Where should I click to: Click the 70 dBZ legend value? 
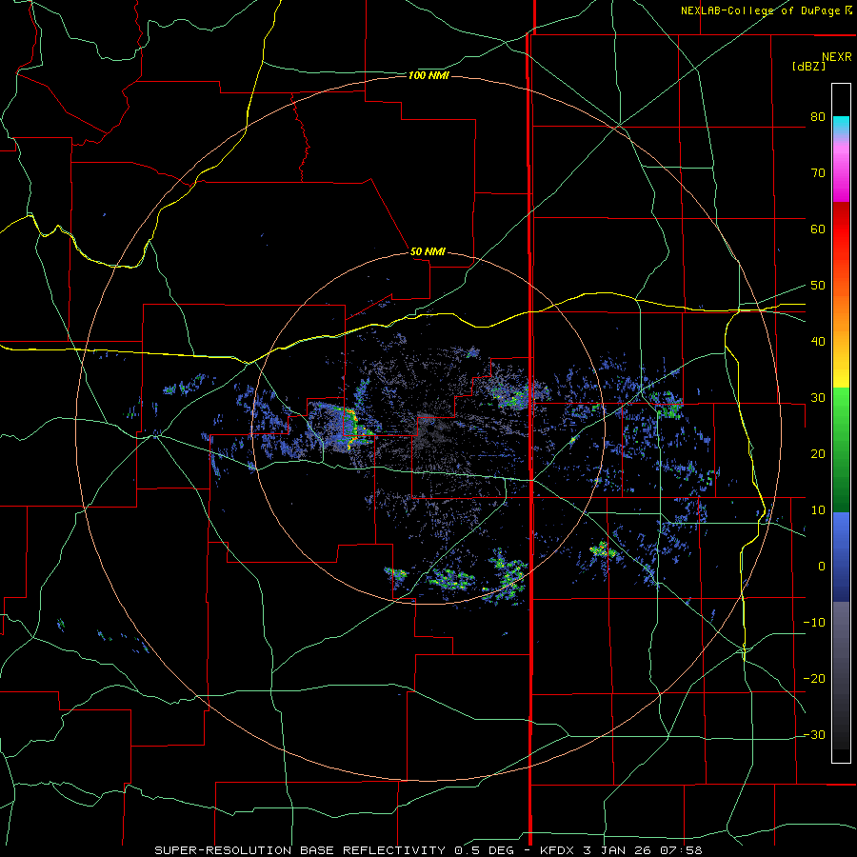(818, 173)
